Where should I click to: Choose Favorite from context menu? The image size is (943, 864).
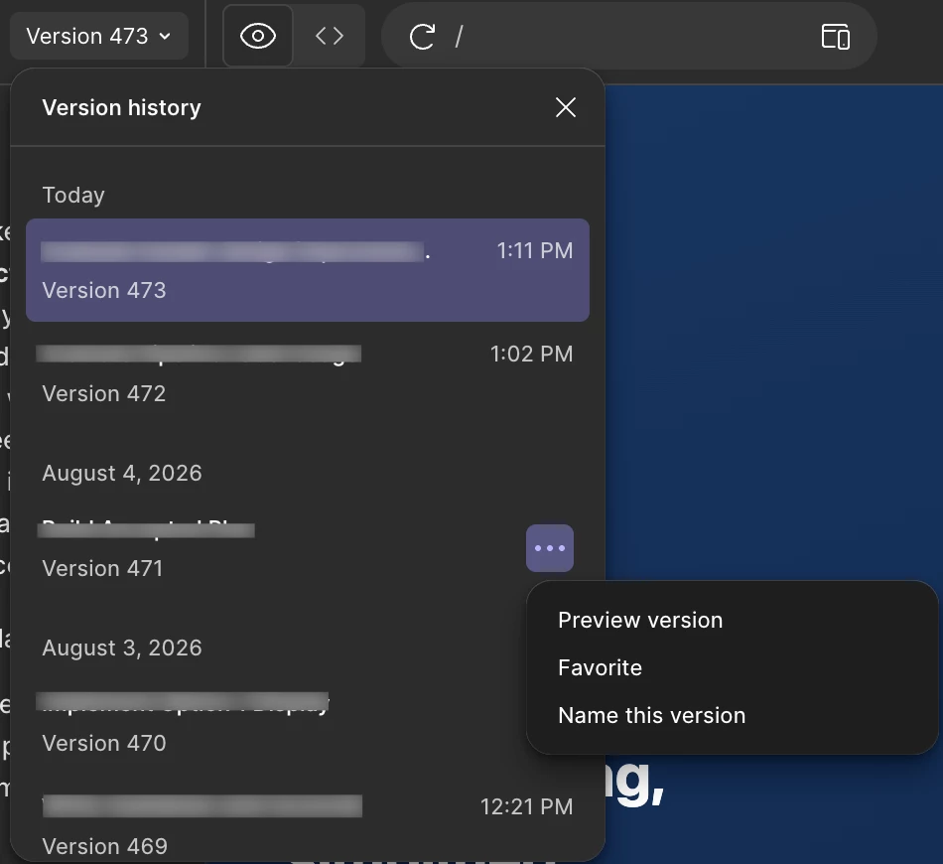pos(732,667)
